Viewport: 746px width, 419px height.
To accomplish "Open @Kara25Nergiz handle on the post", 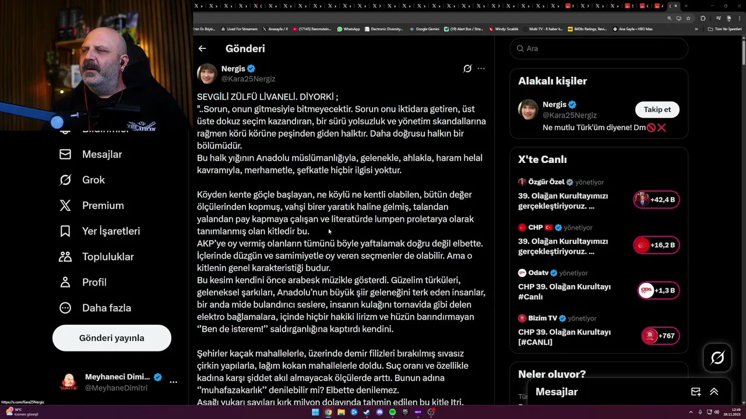I will (x=248, y=79).
